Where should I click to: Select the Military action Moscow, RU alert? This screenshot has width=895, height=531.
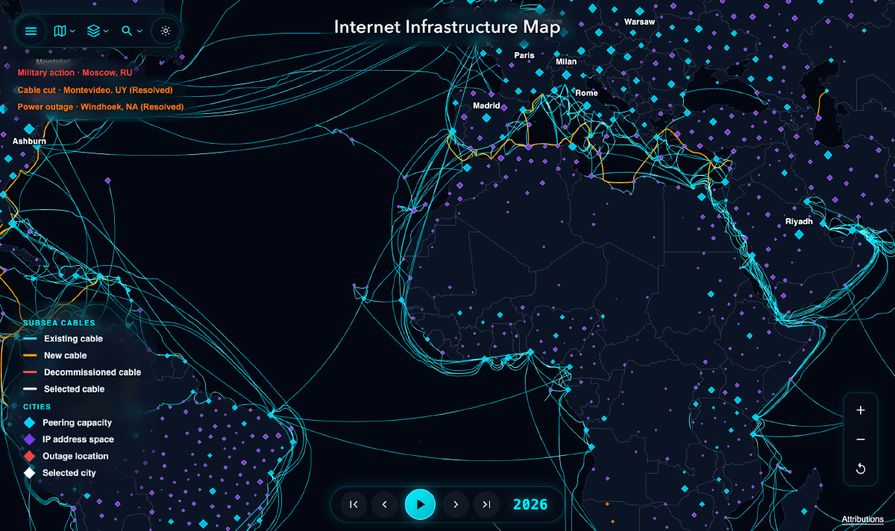(x=75, y=73)
